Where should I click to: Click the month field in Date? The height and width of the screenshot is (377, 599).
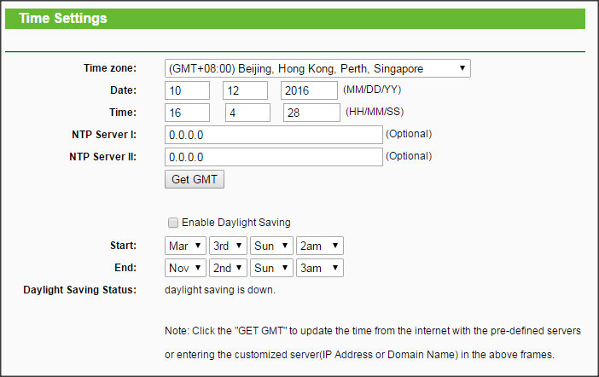point(187,90)
